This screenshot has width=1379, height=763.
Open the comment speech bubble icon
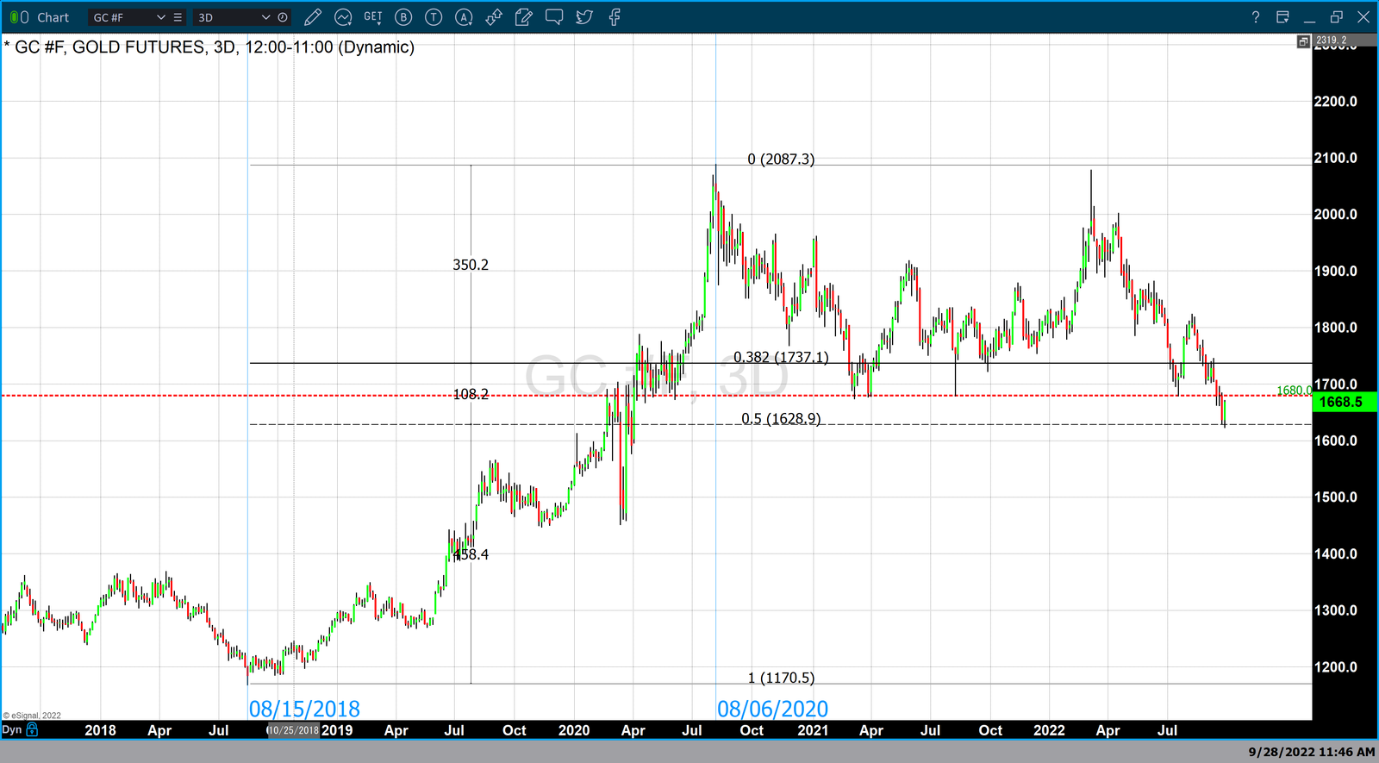[554, 17]
